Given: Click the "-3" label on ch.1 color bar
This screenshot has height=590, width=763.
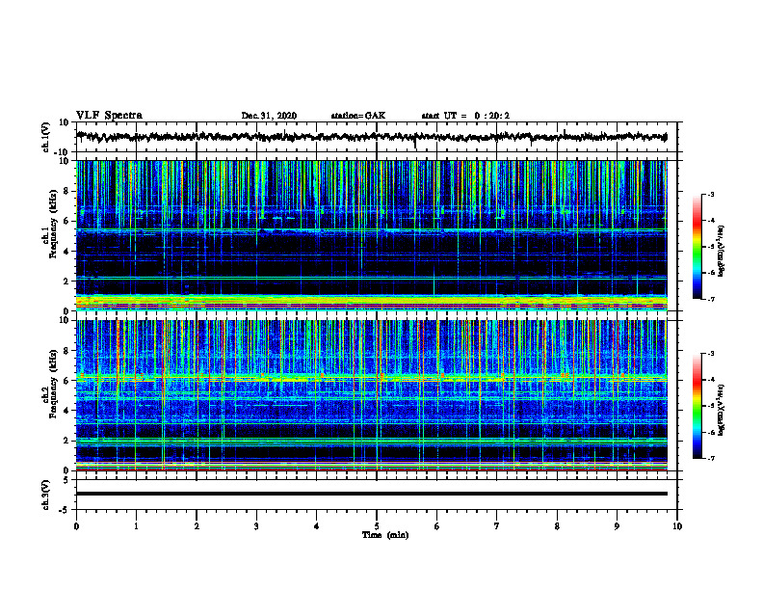Looking at the screenshot, I should 711,194.
